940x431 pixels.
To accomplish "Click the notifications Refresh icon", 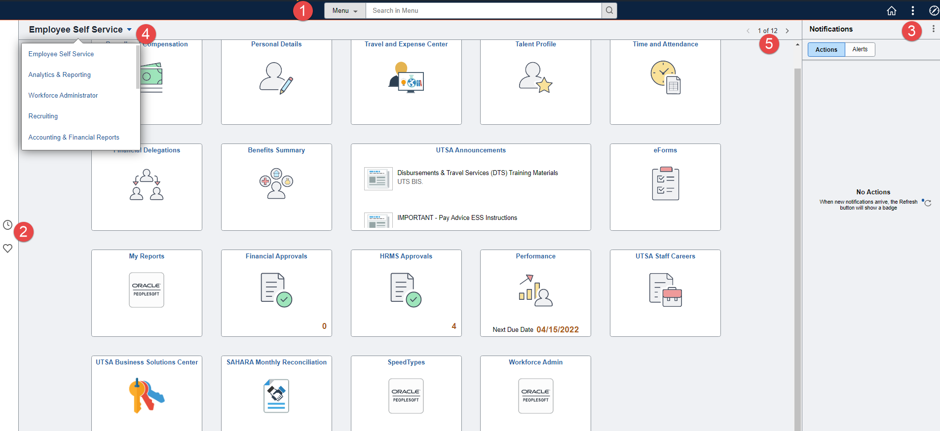I will tap(928, 203).
